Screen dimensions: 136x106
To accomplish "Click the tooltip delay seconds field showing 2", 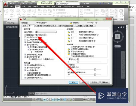I will click(x=32, y=52).
